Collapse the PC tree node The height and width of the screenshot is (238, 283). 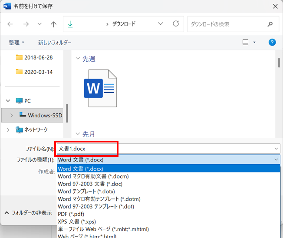pyautogui.click(x=8, y=101)
